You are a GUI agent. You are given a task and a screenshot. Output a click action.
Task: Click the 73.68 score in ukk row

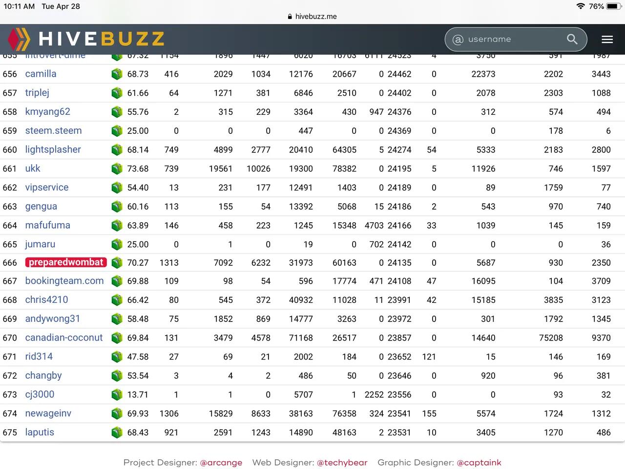pos(138,169)
